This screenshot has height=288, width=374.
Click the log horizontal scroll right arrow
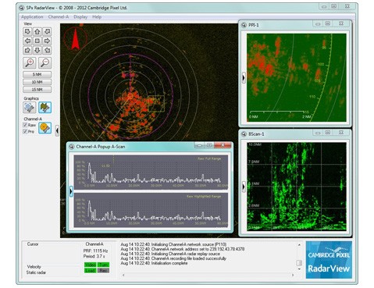pos(293,275)
